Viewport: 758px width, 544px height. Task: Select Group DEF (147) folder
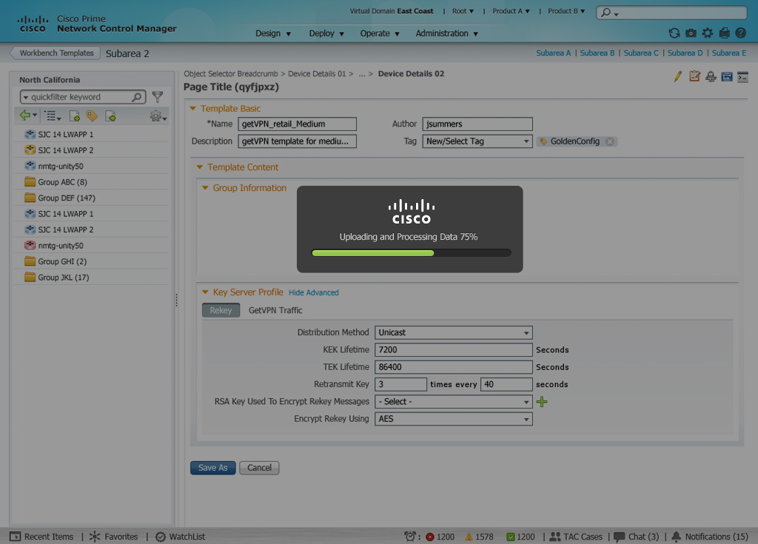(x=67, y=198)
